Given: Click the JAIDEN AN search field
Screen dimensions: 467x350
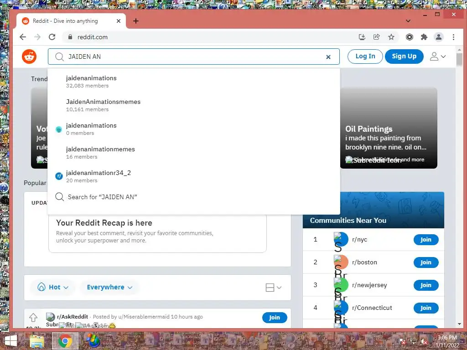Looking at the screenshot, I should 193,57.
